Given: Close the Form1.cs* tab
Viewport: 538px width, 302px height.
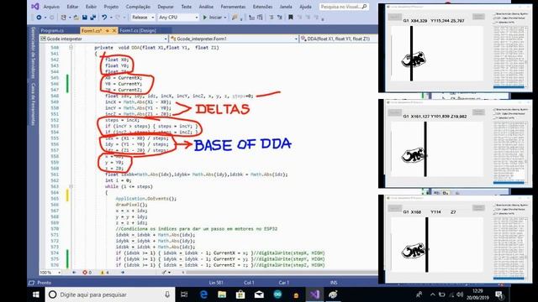Looking at the screenshot, I should tap(114, 30).
